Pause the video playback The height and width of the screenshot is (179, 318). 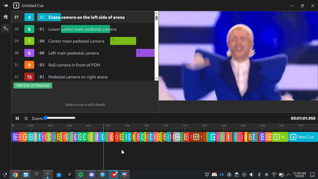[17, 118]
